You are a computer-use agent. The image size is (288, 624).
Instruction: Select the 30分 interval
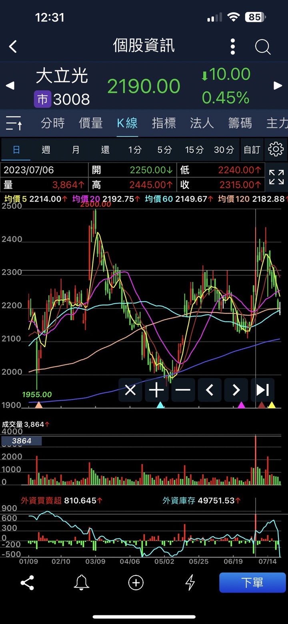pyautogui.click(x=224, y=150)
